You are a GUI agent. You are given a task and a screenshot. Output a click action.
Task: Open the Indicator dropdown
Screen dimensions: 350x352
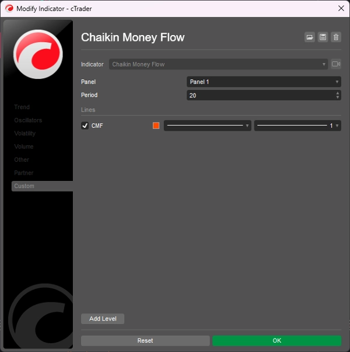(x=218, y=64)
